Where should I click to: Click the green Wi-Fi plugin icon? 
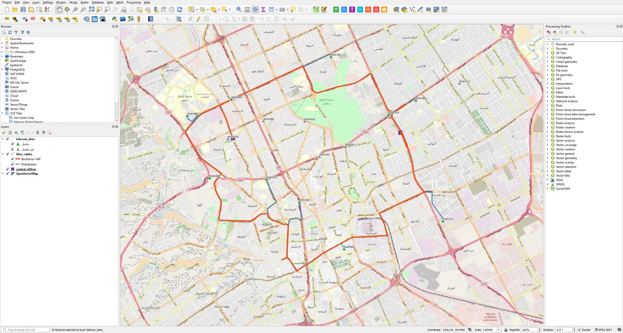pyautogui.click(x=336, y=10)
